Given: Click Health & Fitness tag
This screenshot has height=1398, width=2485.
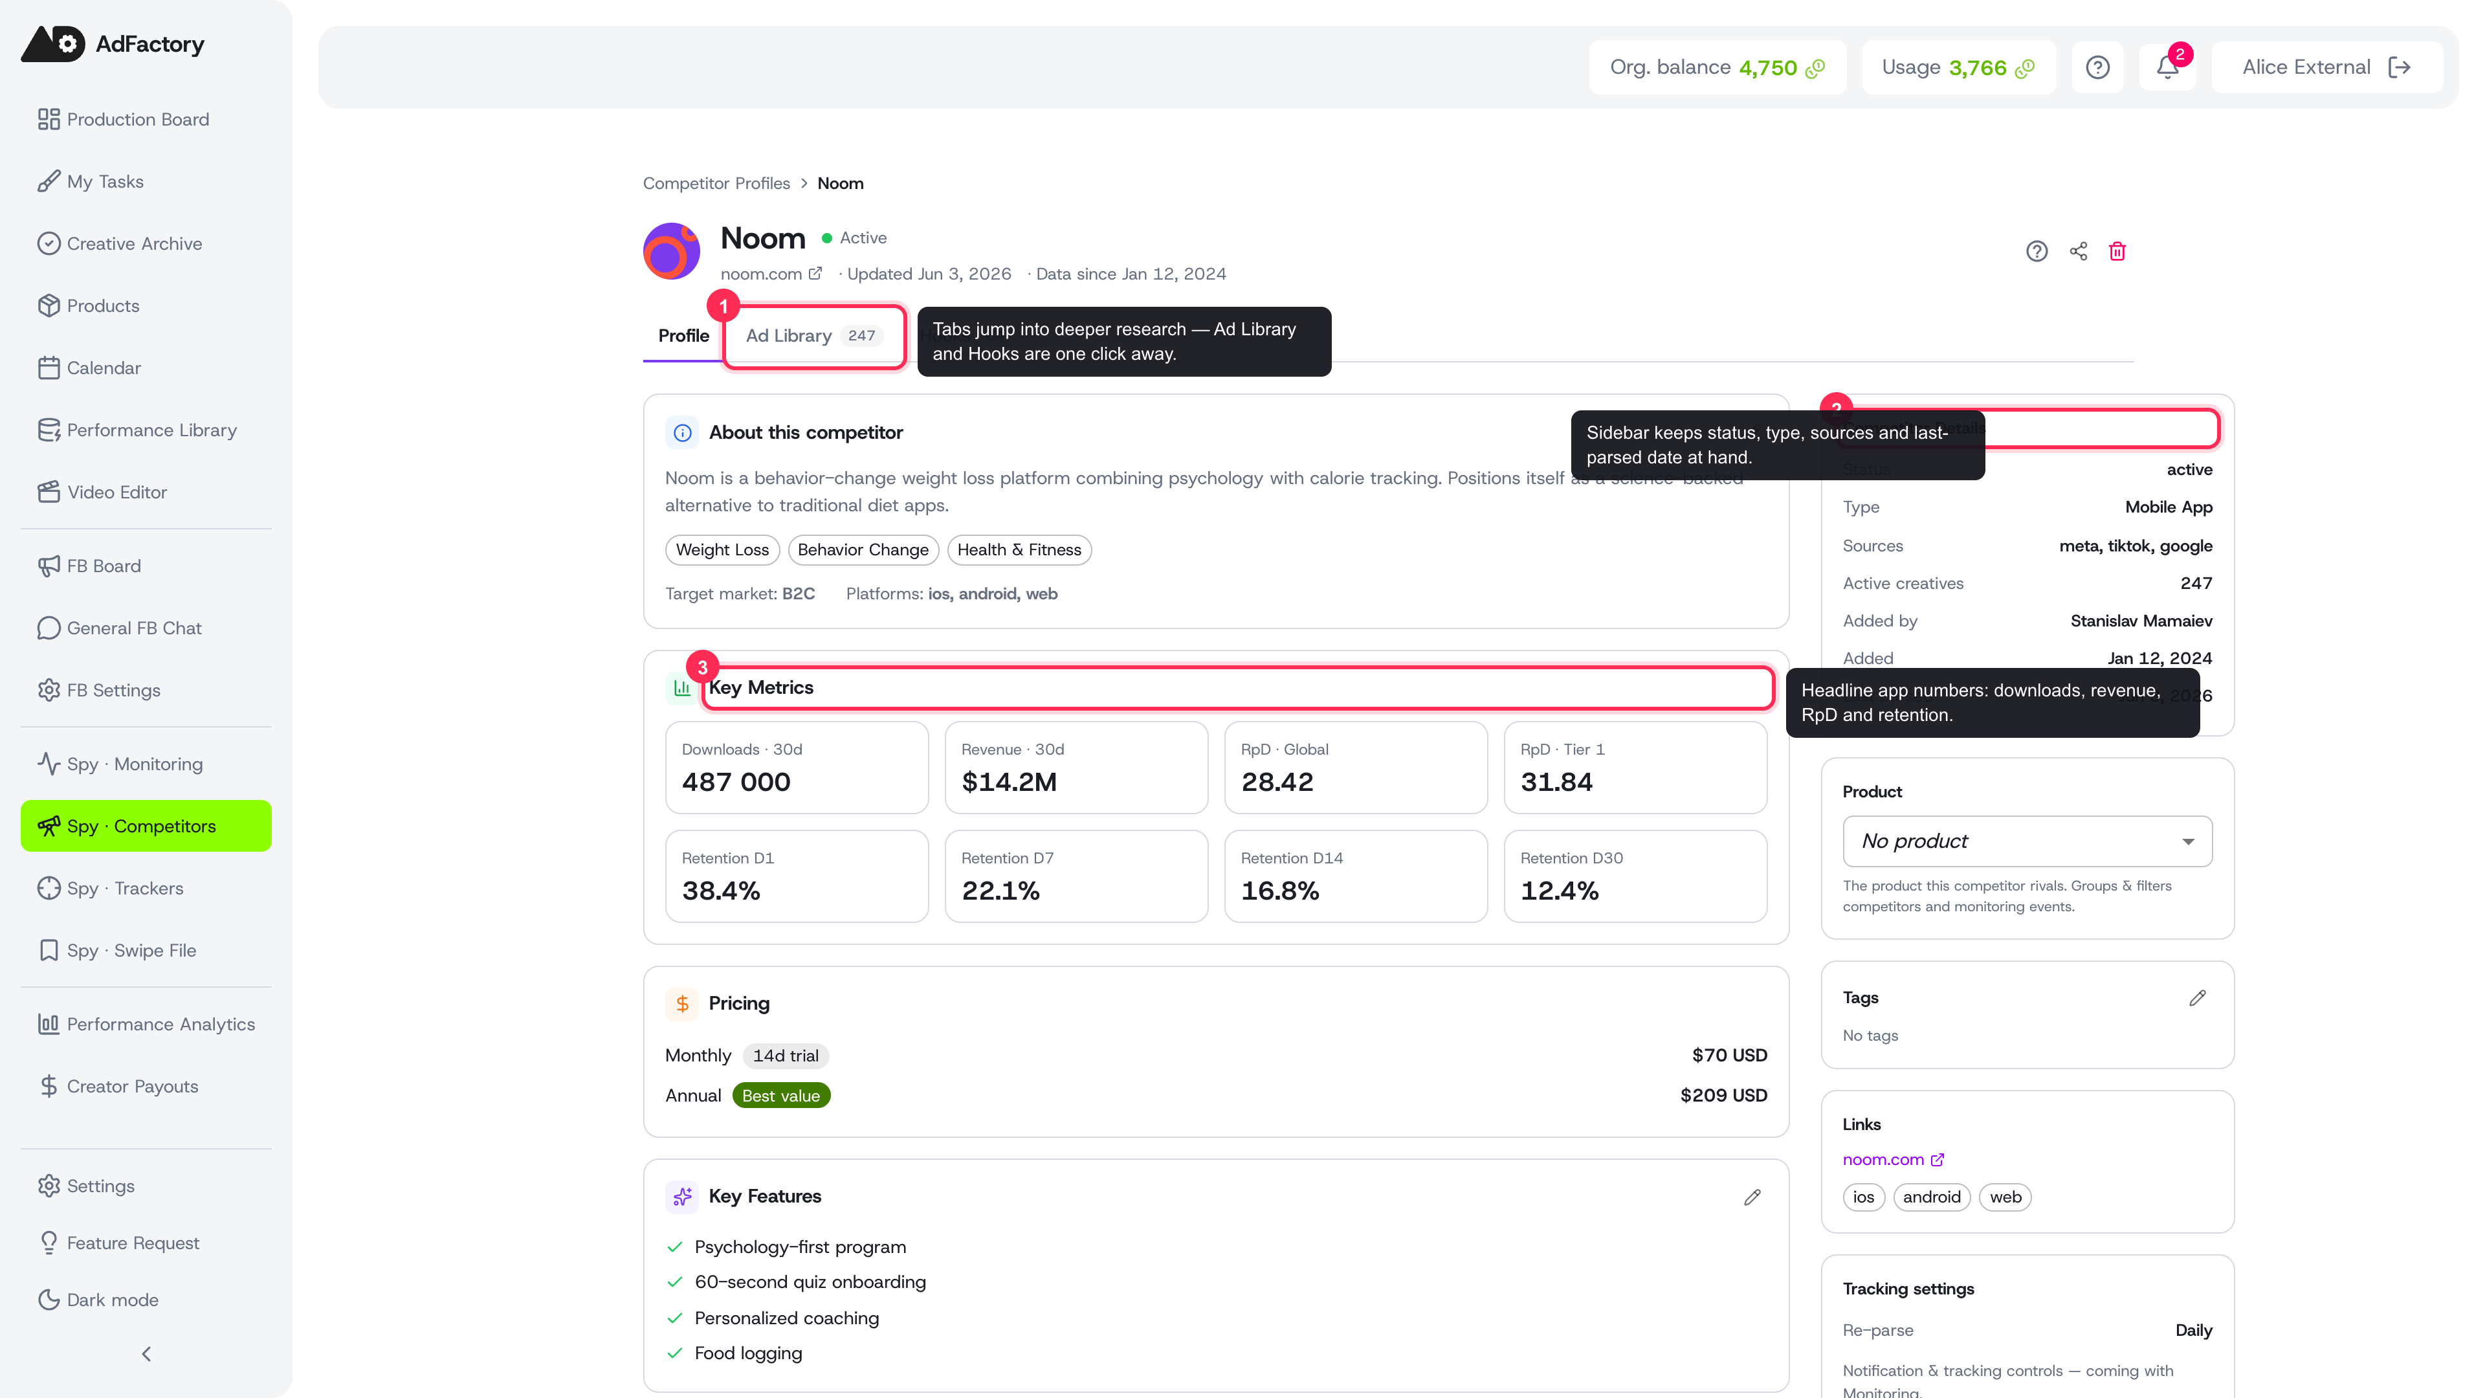Looking at the screenshot, I should 1019,550.
